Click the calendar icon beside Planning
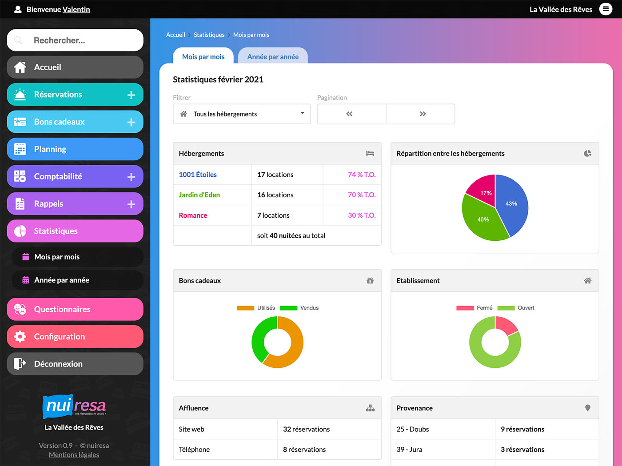 (x=20, y=149)
